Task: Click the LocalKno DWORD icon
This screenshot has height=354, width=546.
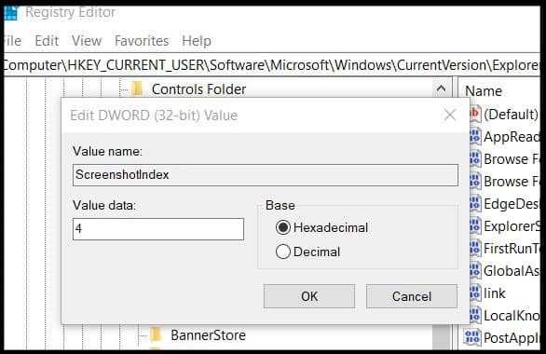Action: (476, 315)
